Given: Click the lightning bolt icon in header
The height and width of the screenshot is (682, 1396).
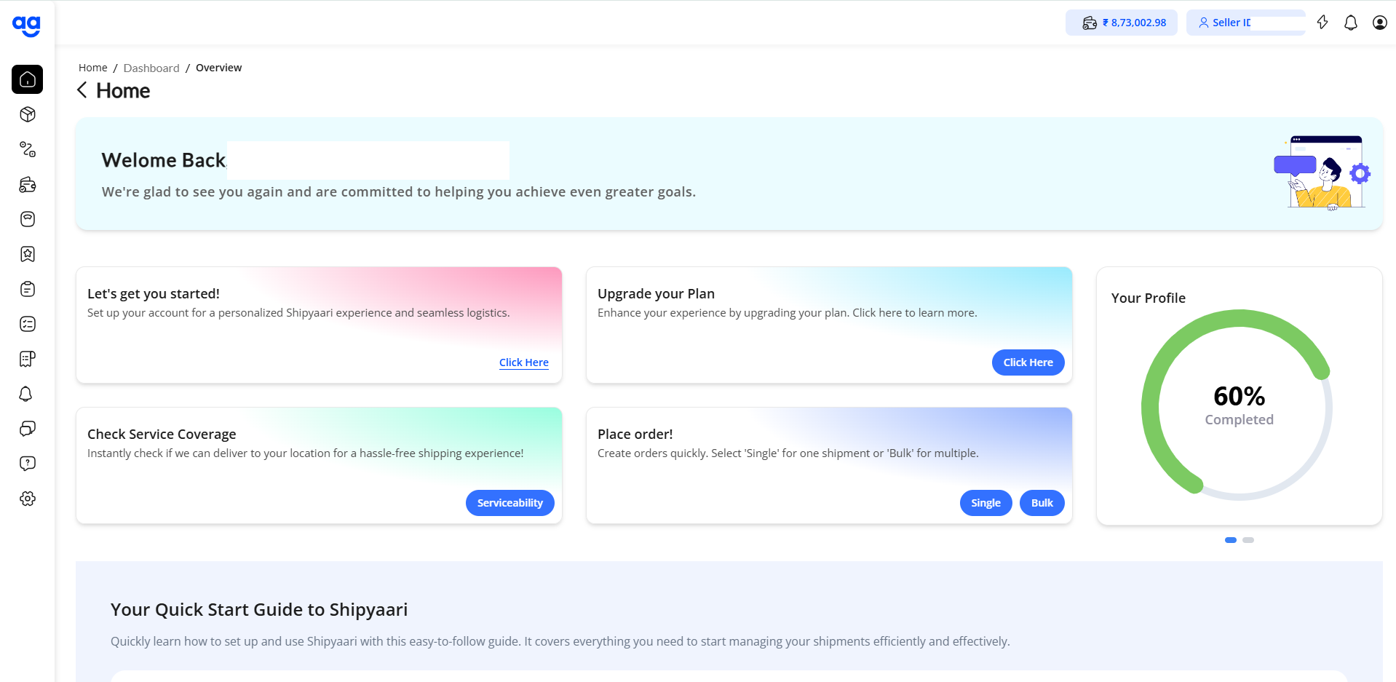Looking at the screenshot, I should [x=1322, y=23].
